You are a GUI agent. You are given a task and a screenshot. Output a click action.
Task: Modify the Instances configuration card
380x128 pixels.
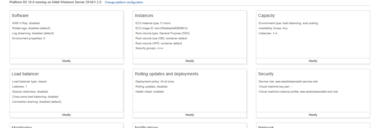coord(190,61)
